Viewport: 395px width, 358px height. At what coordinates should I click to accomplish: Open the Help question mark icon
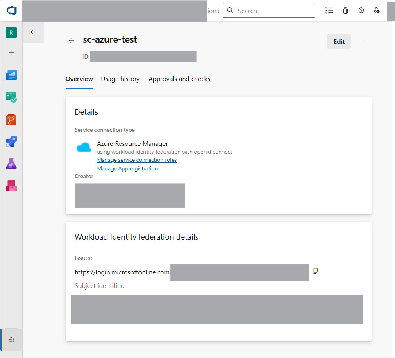[x=361, y=10]
